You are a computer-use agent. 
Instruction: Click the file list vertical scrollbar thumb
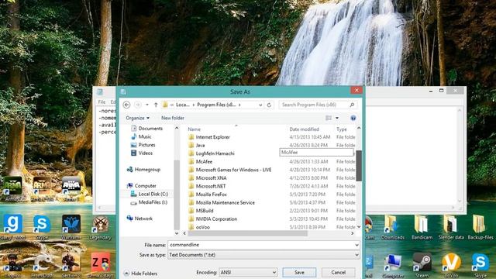(x=359, y=166)
